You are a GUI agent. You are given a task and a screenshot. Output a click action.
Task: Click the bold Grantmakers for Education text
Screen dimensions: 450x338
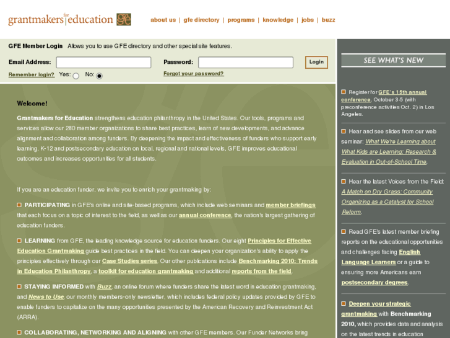55,118
